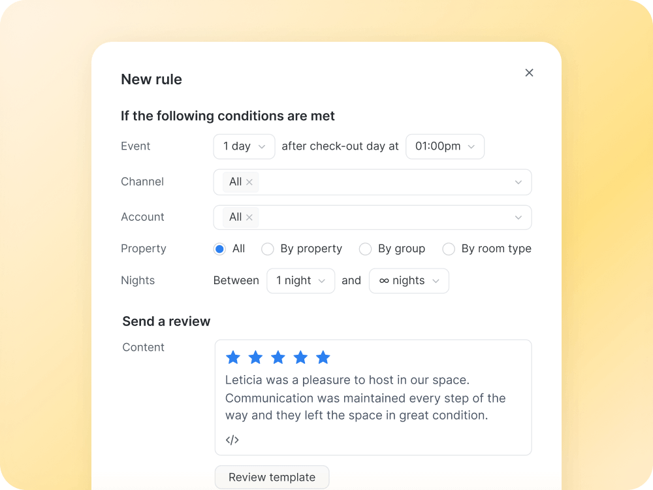Open the ∞ nights maximum dropdown
653x490 pixels.
[x=409, y=280]
